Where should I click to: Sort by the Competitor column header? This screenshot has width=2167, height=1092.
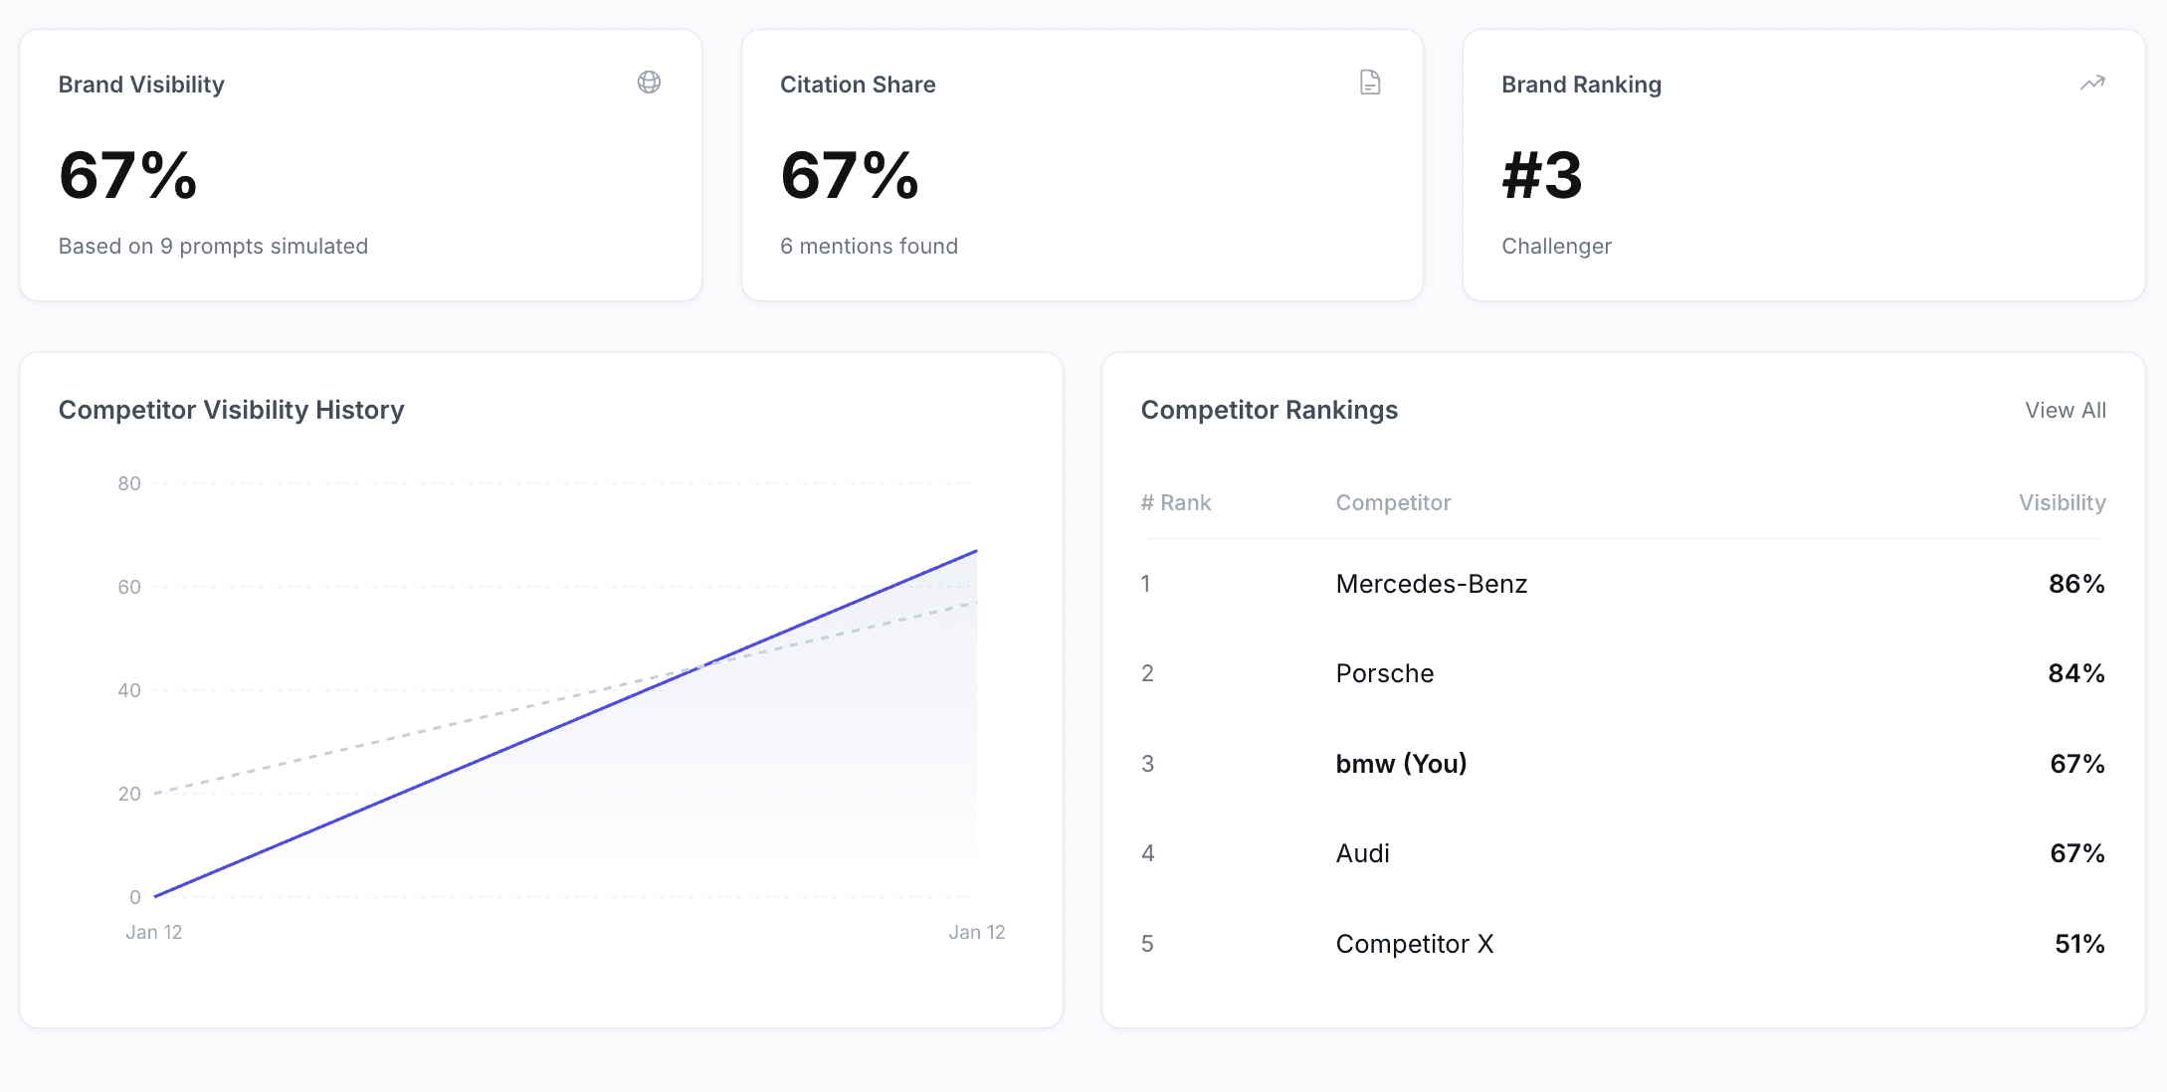[1393, 502]
